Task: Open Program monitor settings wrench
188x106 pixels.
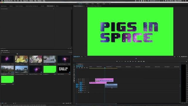Action: point(179,57)
